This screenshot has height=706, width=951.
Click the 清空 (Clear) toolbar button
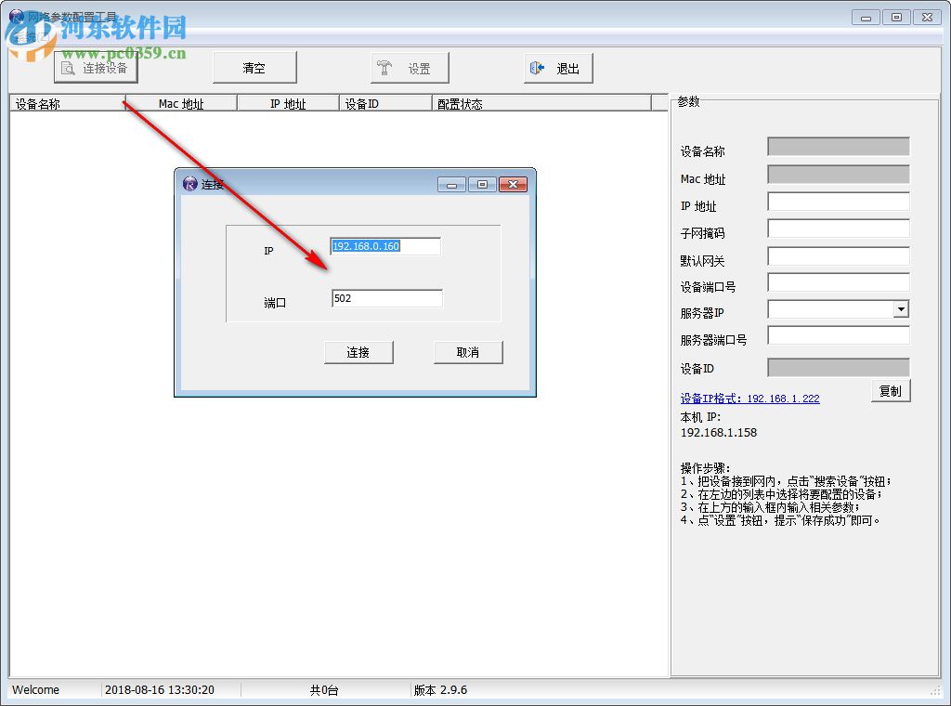coord(254,67)
